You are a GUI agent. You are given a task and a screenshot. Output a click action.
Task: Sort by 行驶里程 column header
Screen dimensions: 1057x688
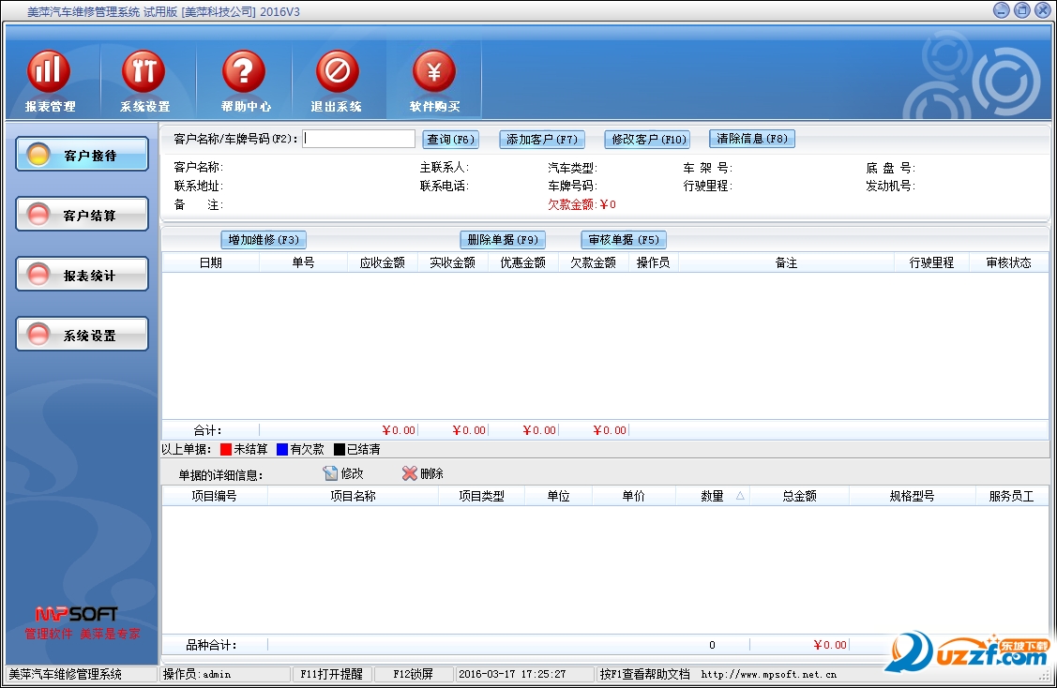[931, 262]
